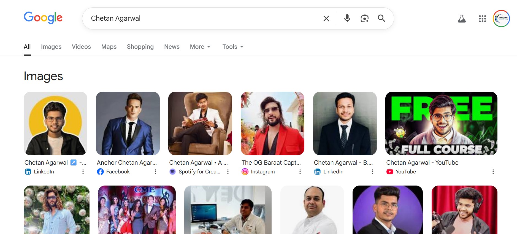Open the Google account profile avatar
Image resolution: width=517 pixels, height=234 pixels.
(501, 18)
